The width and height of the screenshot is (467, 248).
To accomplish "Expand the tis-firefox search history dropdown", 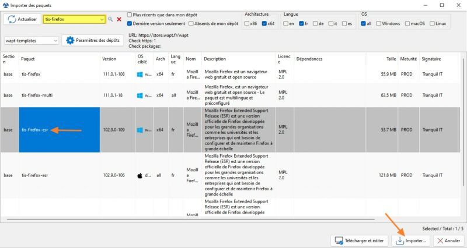I will click(x=102, y=19).
